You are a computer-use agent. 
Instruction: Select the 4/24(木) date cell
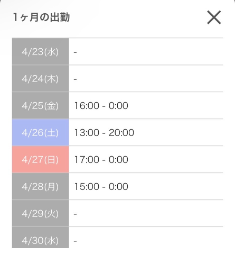point(41,78)
